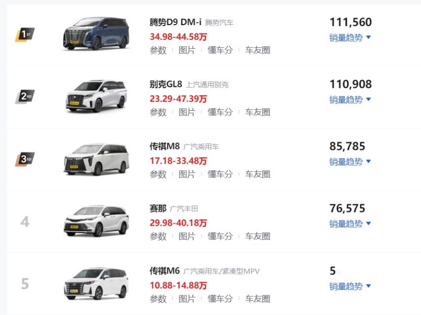421x315 pixels.
Task: Click the 3rd place rank badge
Action: click(x=25, y=159)
